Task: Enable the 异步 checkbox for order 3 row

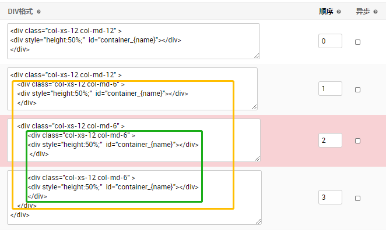Action: coord(357,198)
